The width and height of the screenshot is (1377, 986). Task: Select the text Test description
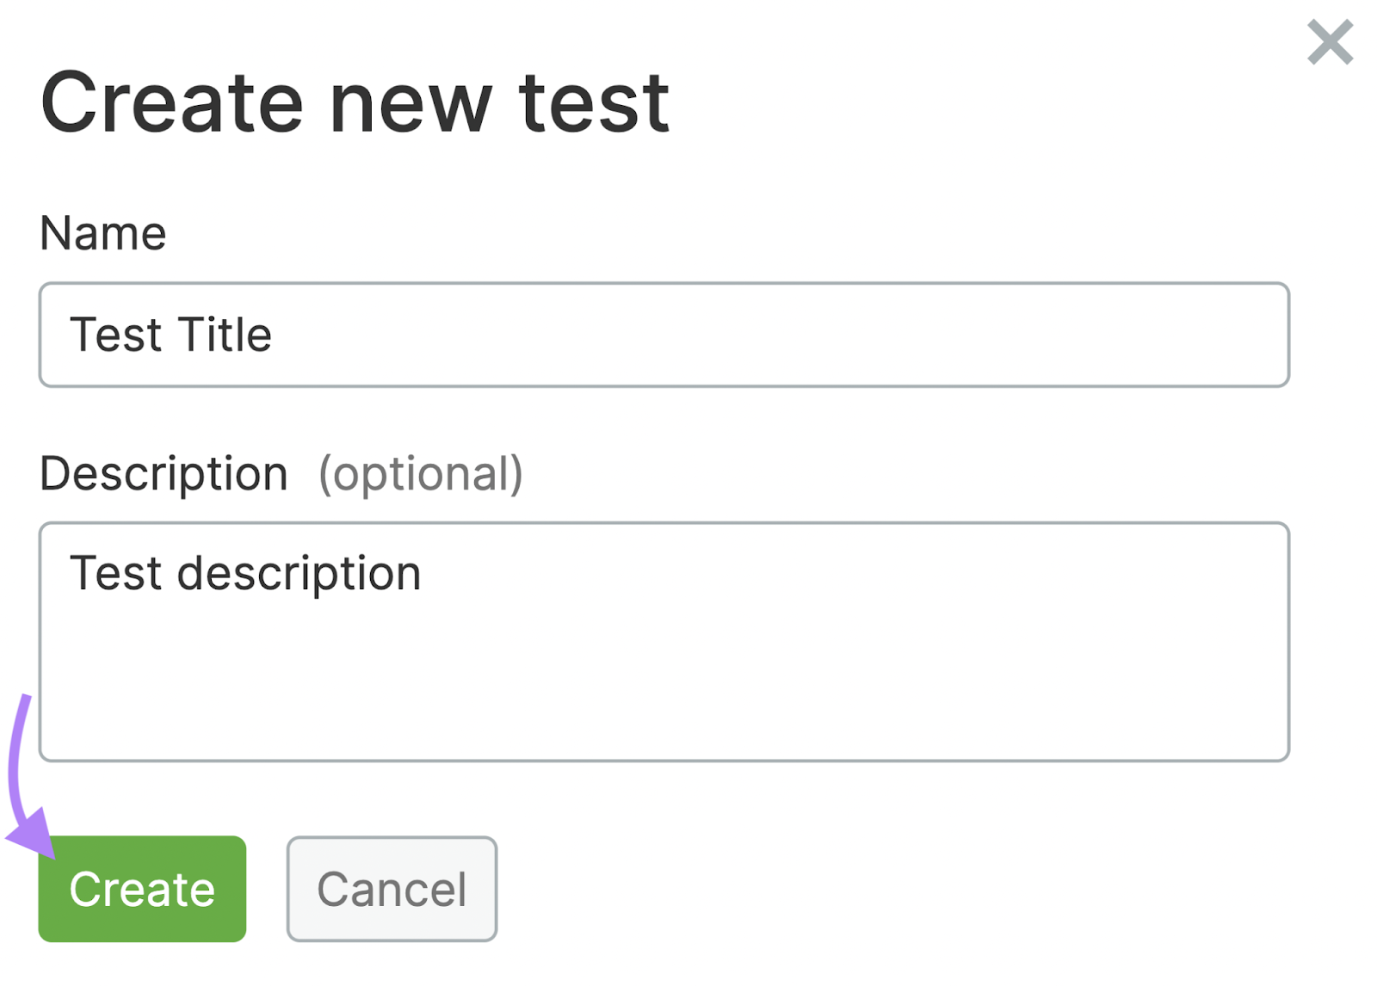click(x=247, y=570)
